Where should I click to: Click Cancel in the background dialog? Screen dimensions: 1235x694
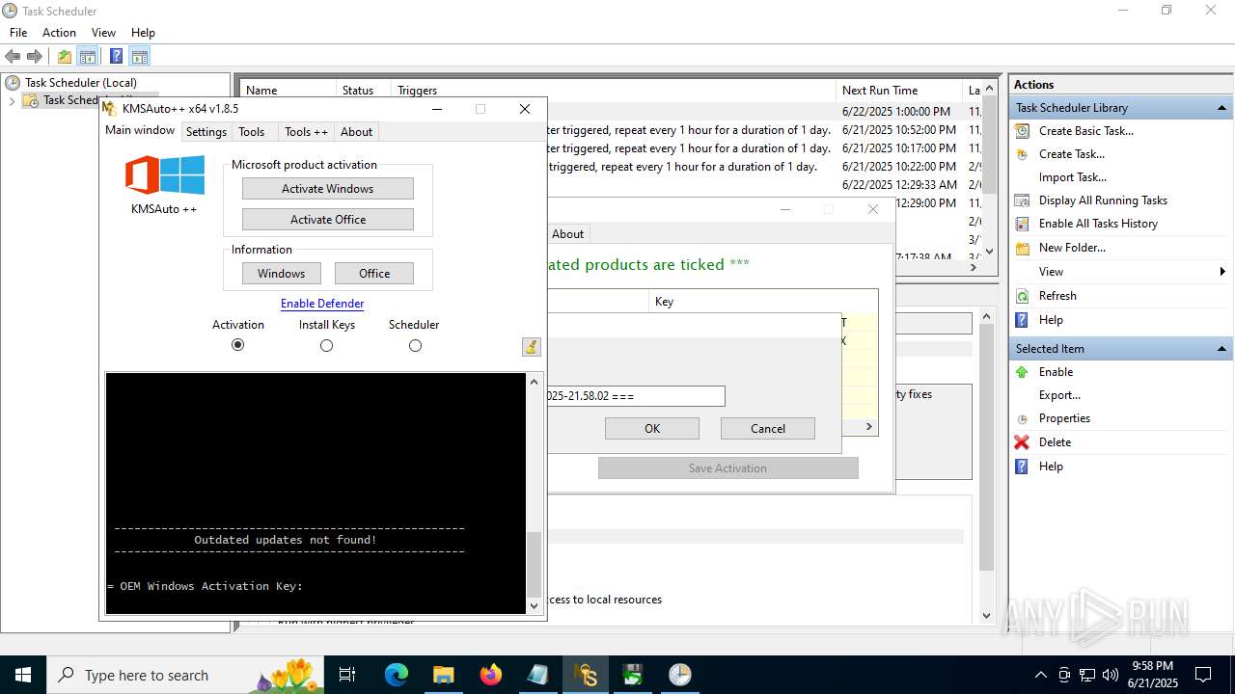[768, 429]
